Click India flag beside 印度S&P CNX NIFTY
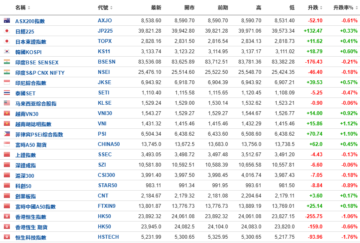Screen dimensions: 360x243 click(x=7, y=72)
